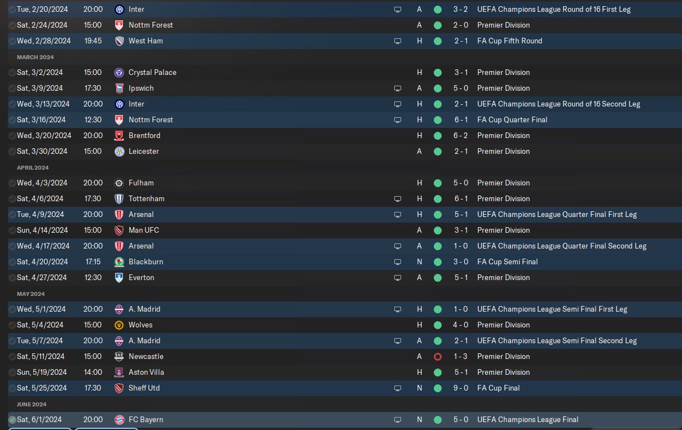Select the Aston Villa fixture row

pyautogui.click(x=254, y=372)
